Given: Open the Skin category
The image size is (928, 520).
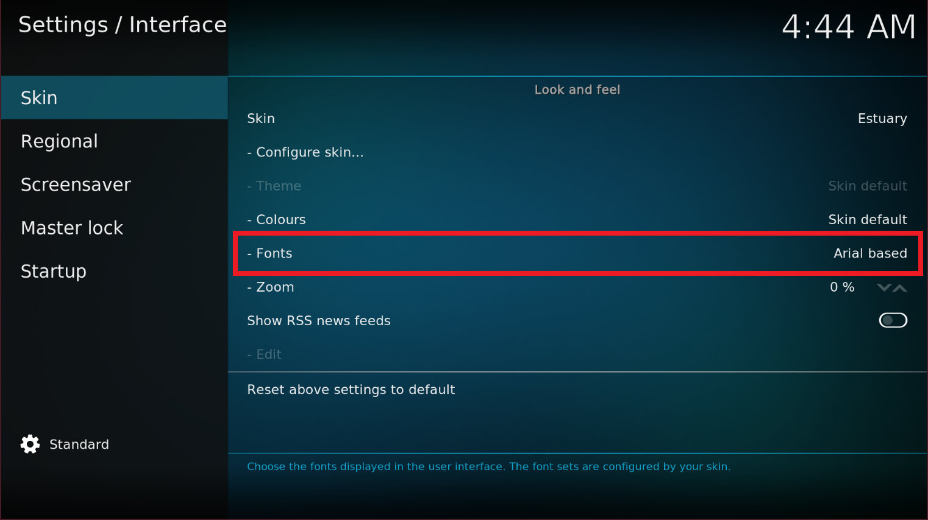Looking at the screenshot, I should [x=115, y=97].
